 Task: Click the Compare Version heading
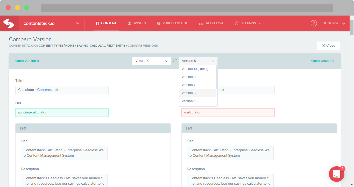pos(30,39)
